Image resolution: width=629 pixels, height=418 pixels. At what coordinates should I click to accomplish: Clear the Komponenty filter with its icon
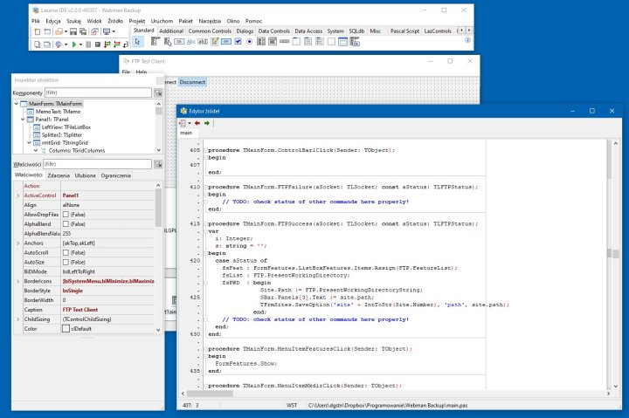tap(158, 92)
